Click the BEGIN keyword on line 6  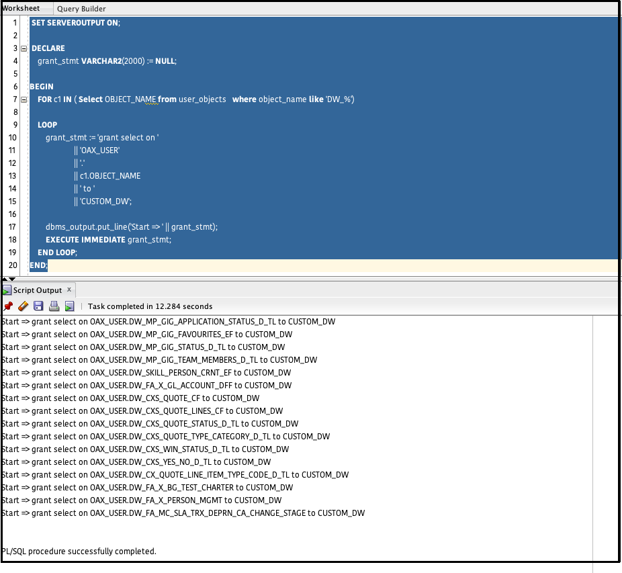(x=42, y=87)
